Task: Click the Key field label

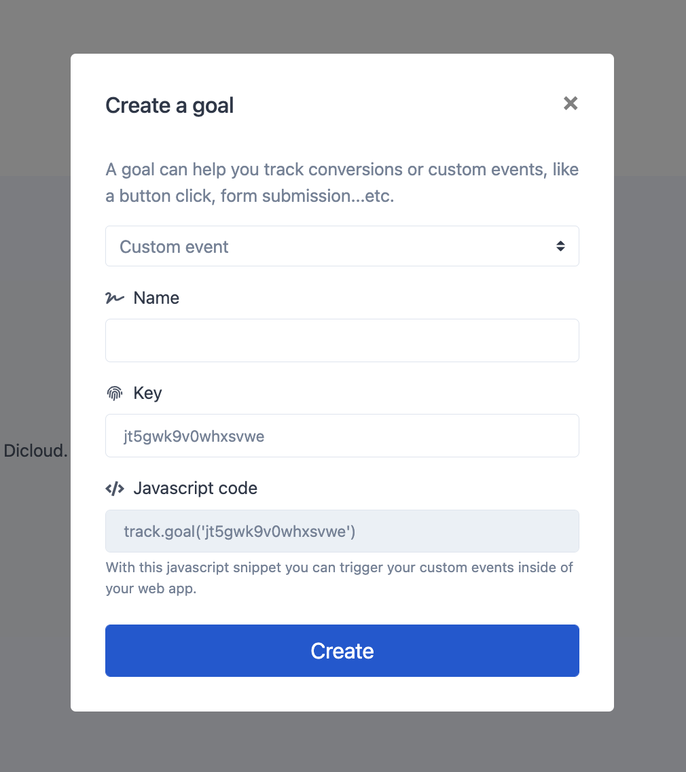Action: pyautogui.click(x=147, y=393)
